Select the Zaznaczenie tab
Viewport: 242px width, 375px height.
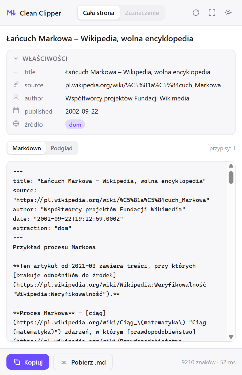coord(142,13)
